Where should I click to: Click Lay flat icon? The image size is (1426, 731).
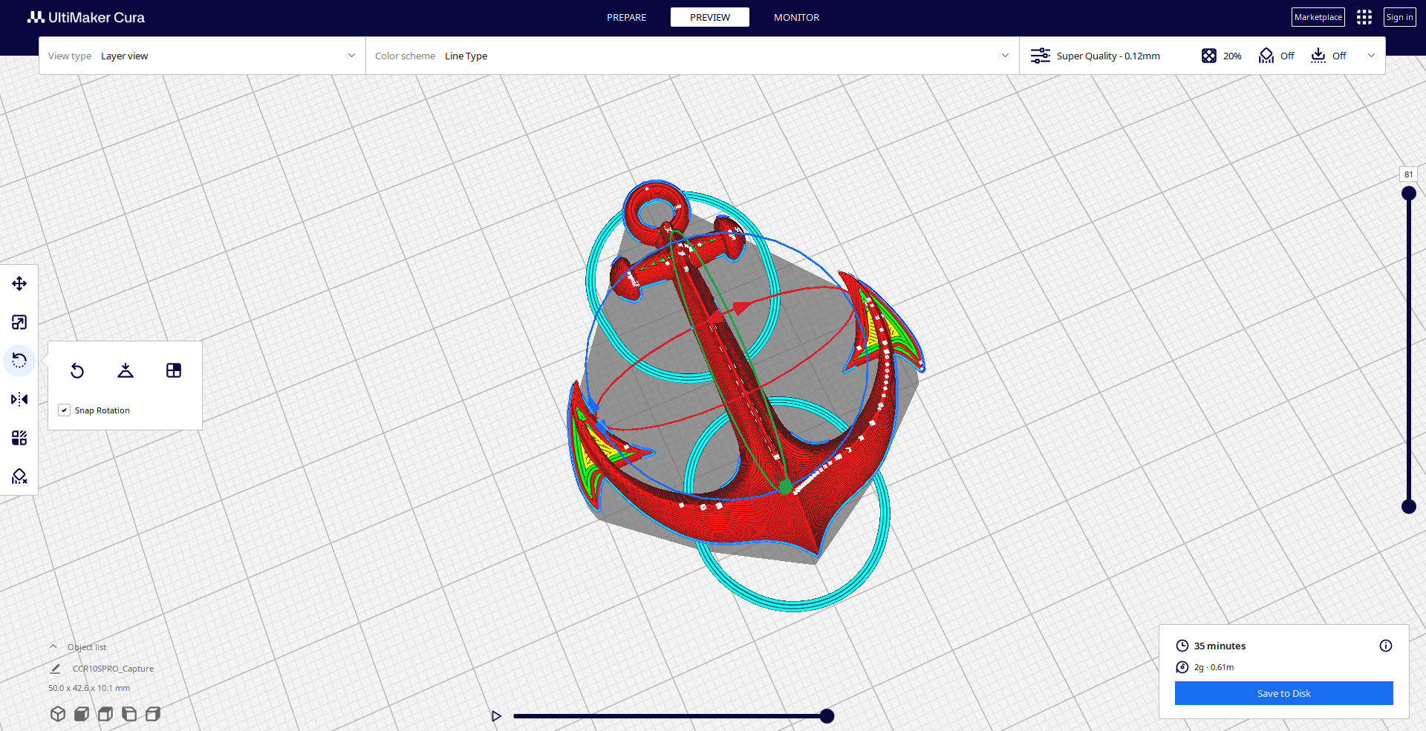[126, 370]
